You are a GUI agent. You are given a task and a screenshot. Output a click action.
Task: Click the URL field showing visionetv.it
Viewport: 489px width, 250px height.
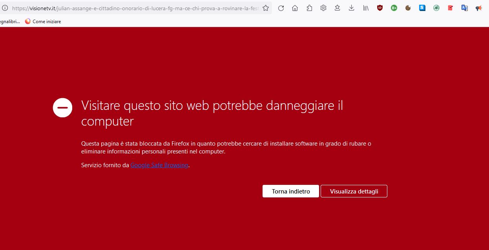135,8
